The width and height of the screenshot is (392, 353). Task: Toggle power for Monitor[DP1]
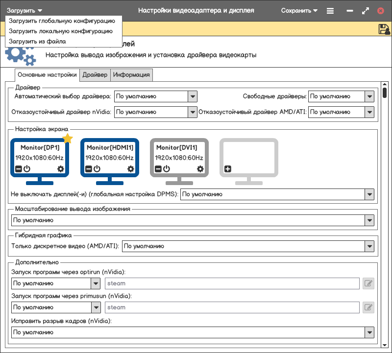27,169
